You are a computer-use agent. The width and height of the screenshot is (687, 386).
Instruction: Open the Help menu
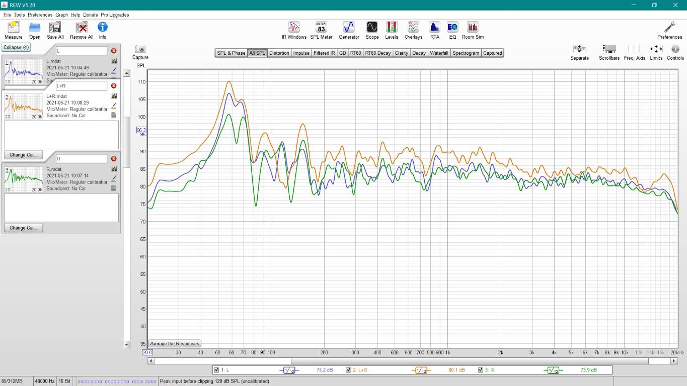click(75, 15)
